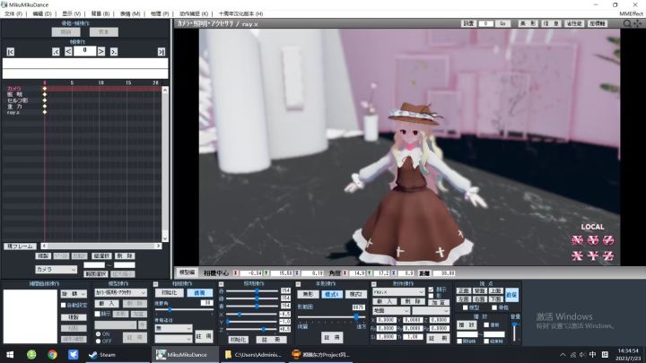
Task: Click camera initialize button
Action: [169, 292]
